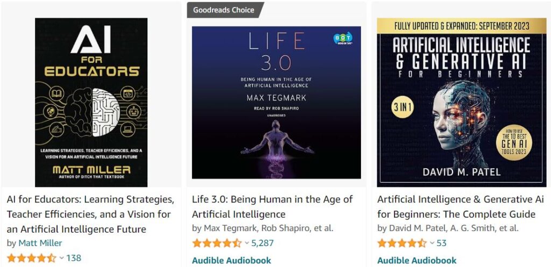Open the Life 3.0 audiobook cover
Image resolution: width=551 pixels, height=267 pixels.
pyautogui.click(x=276, y=102)
